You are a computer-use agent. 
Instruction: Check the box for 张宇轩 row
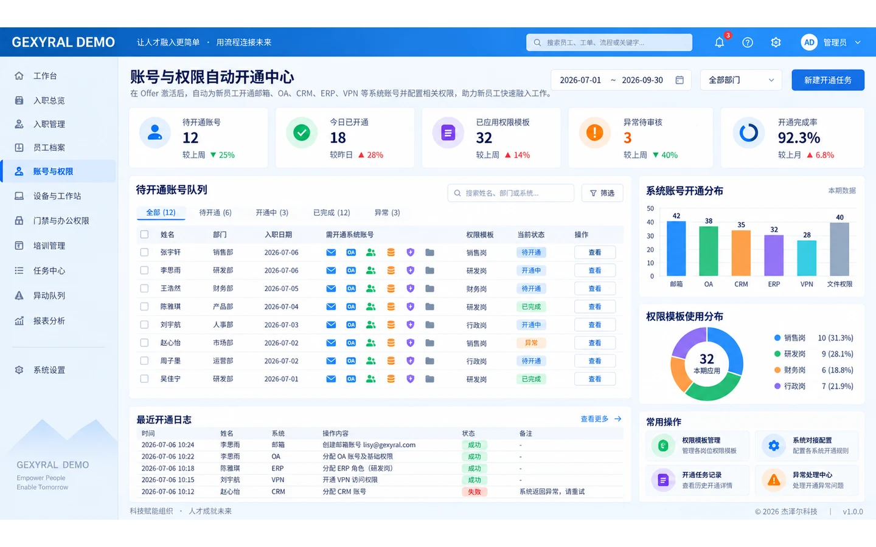coord(144,252)
